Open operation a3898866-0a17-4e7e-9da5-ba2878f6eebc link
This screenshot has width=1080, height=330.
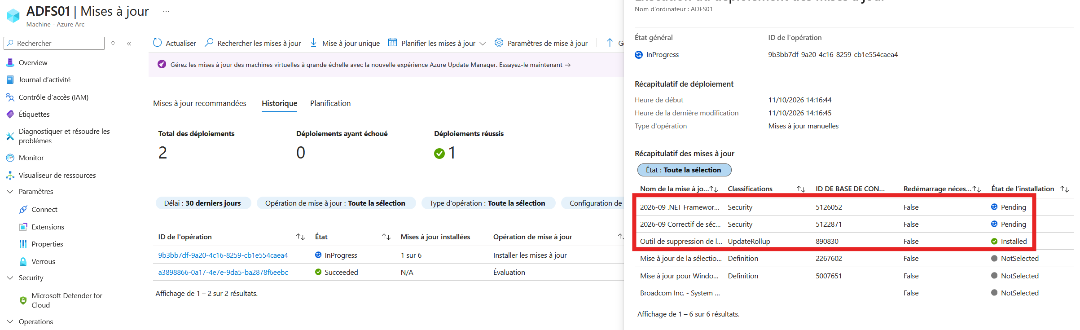click(223, 272)
